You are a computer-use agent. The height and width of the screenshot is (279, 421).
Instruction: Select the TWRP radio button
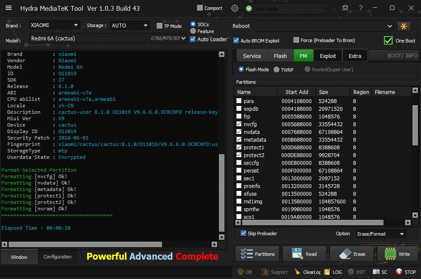pyautogui.click(x=277, y=70)
